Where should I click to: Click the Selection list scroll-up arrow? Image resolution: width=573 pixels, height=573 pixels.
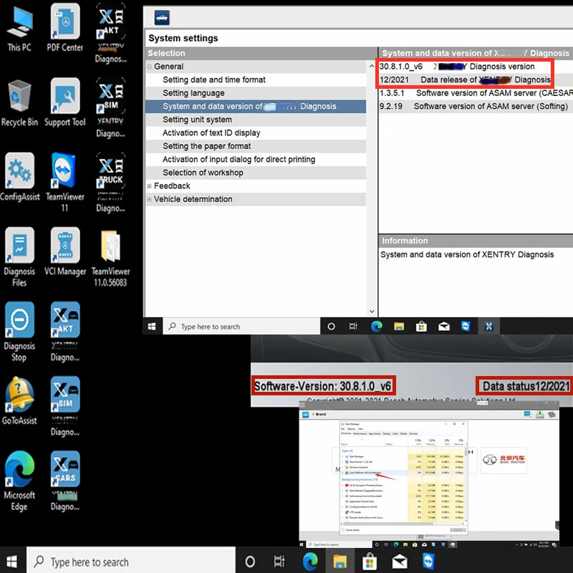coord(372,66)
